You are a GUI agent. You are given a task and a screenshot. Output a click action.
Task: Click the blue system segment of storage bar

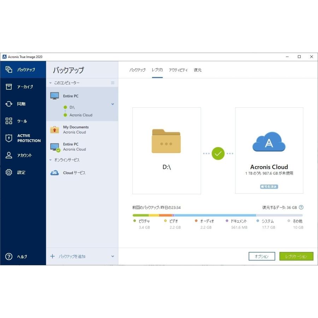pyautogui.click(x=215, y=215)
